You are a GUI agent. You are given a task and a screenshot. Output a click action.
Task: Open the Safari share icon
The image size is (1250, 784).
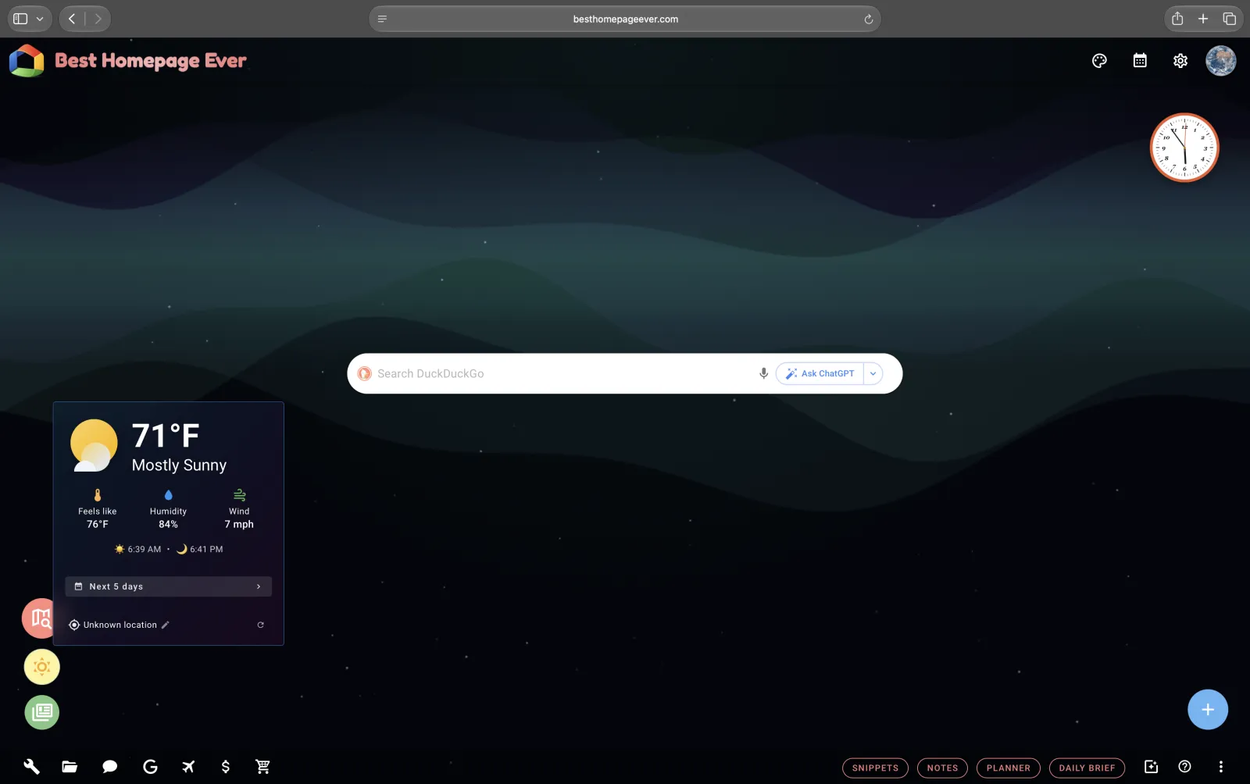point(1177,19)
